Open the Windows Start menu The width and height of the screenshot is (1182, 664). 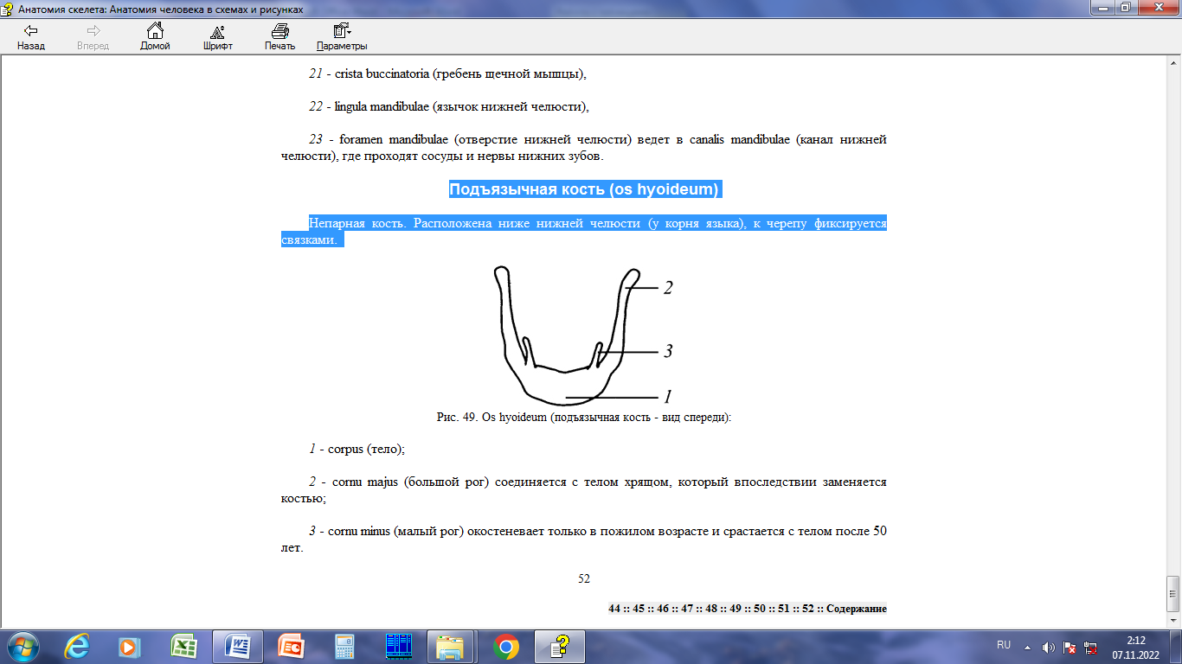coord(21,646)
